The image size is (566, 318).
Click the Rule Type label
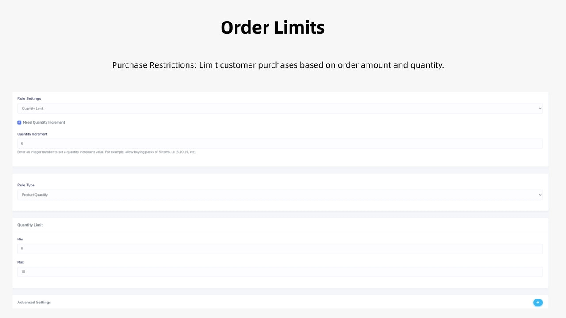[26, 185]
